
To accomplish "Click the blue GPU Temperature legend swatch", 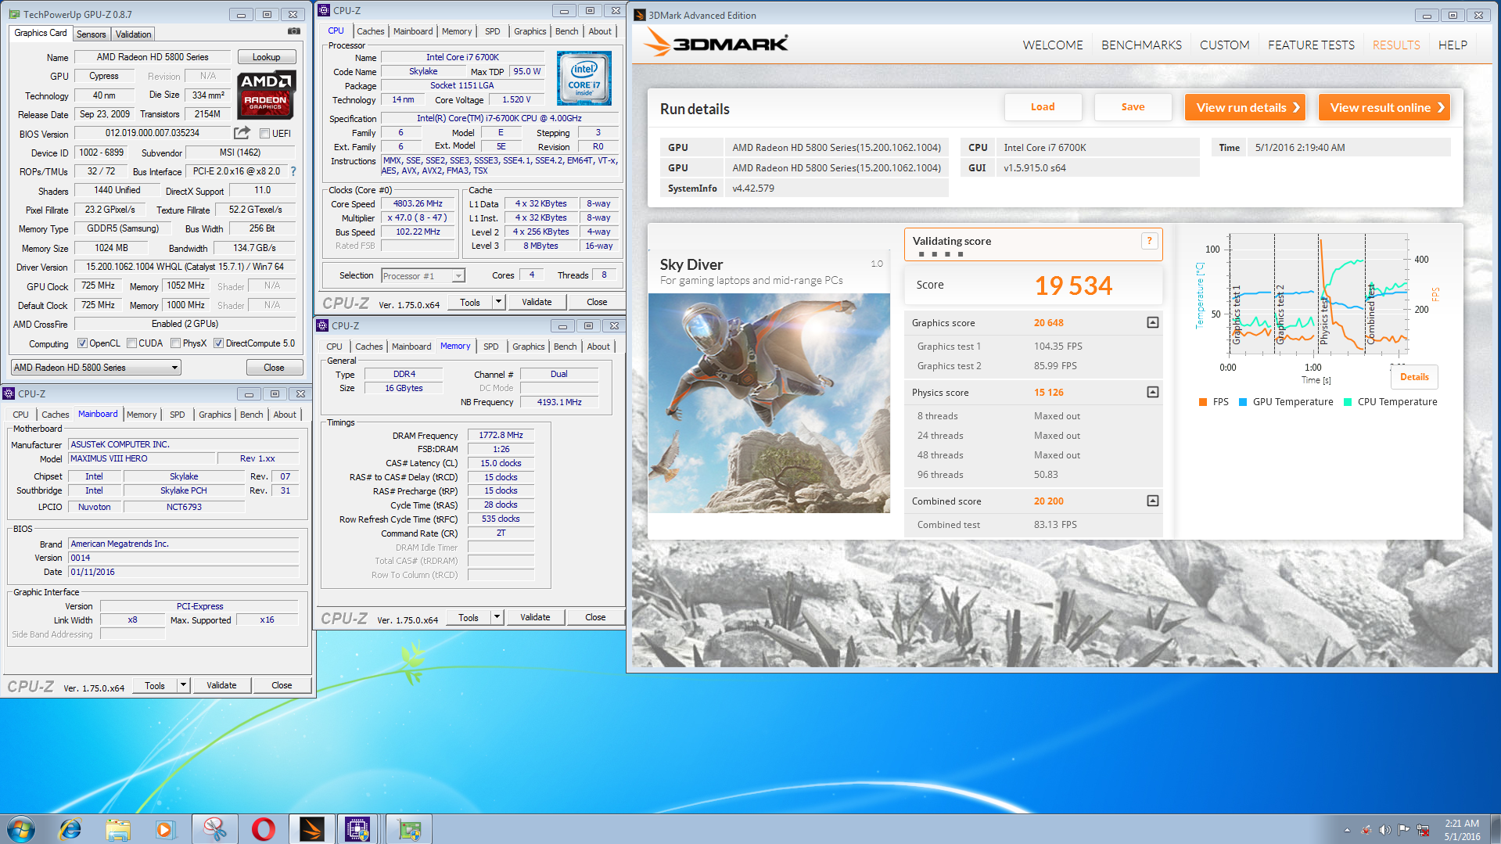I will pos(1243,402).
